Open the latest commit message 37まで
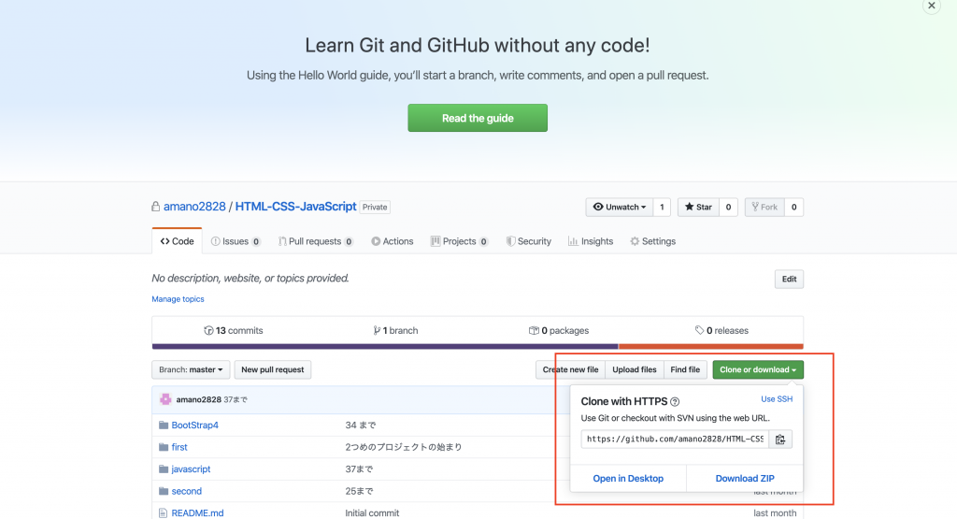957x519 pixels. point(235,399)
